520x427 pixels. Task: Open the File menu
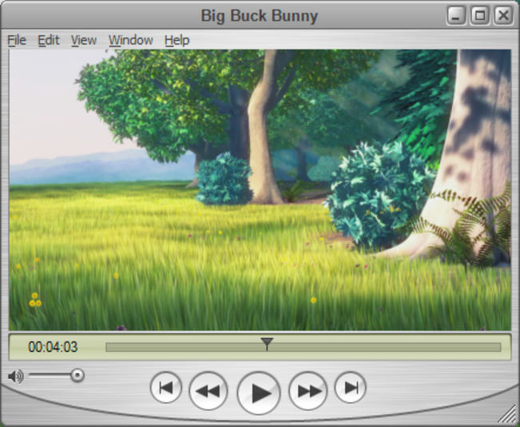[x=17, y=40]
